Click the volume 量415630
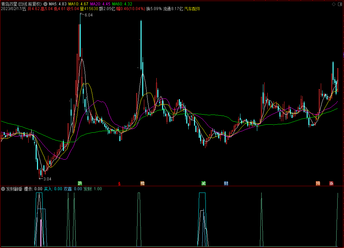Image resolution: width=344 pixels, height=248 pixels. 89,9
